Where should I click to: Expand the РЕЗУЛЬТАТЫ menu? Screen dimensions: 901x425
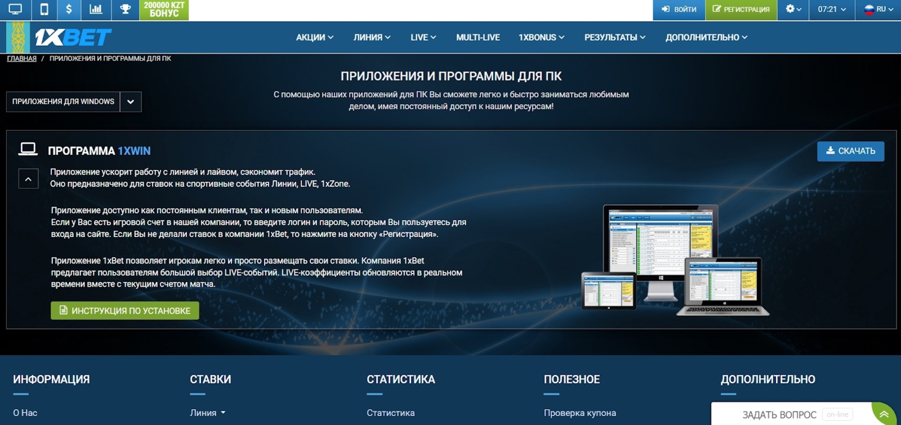click(614, 37)
